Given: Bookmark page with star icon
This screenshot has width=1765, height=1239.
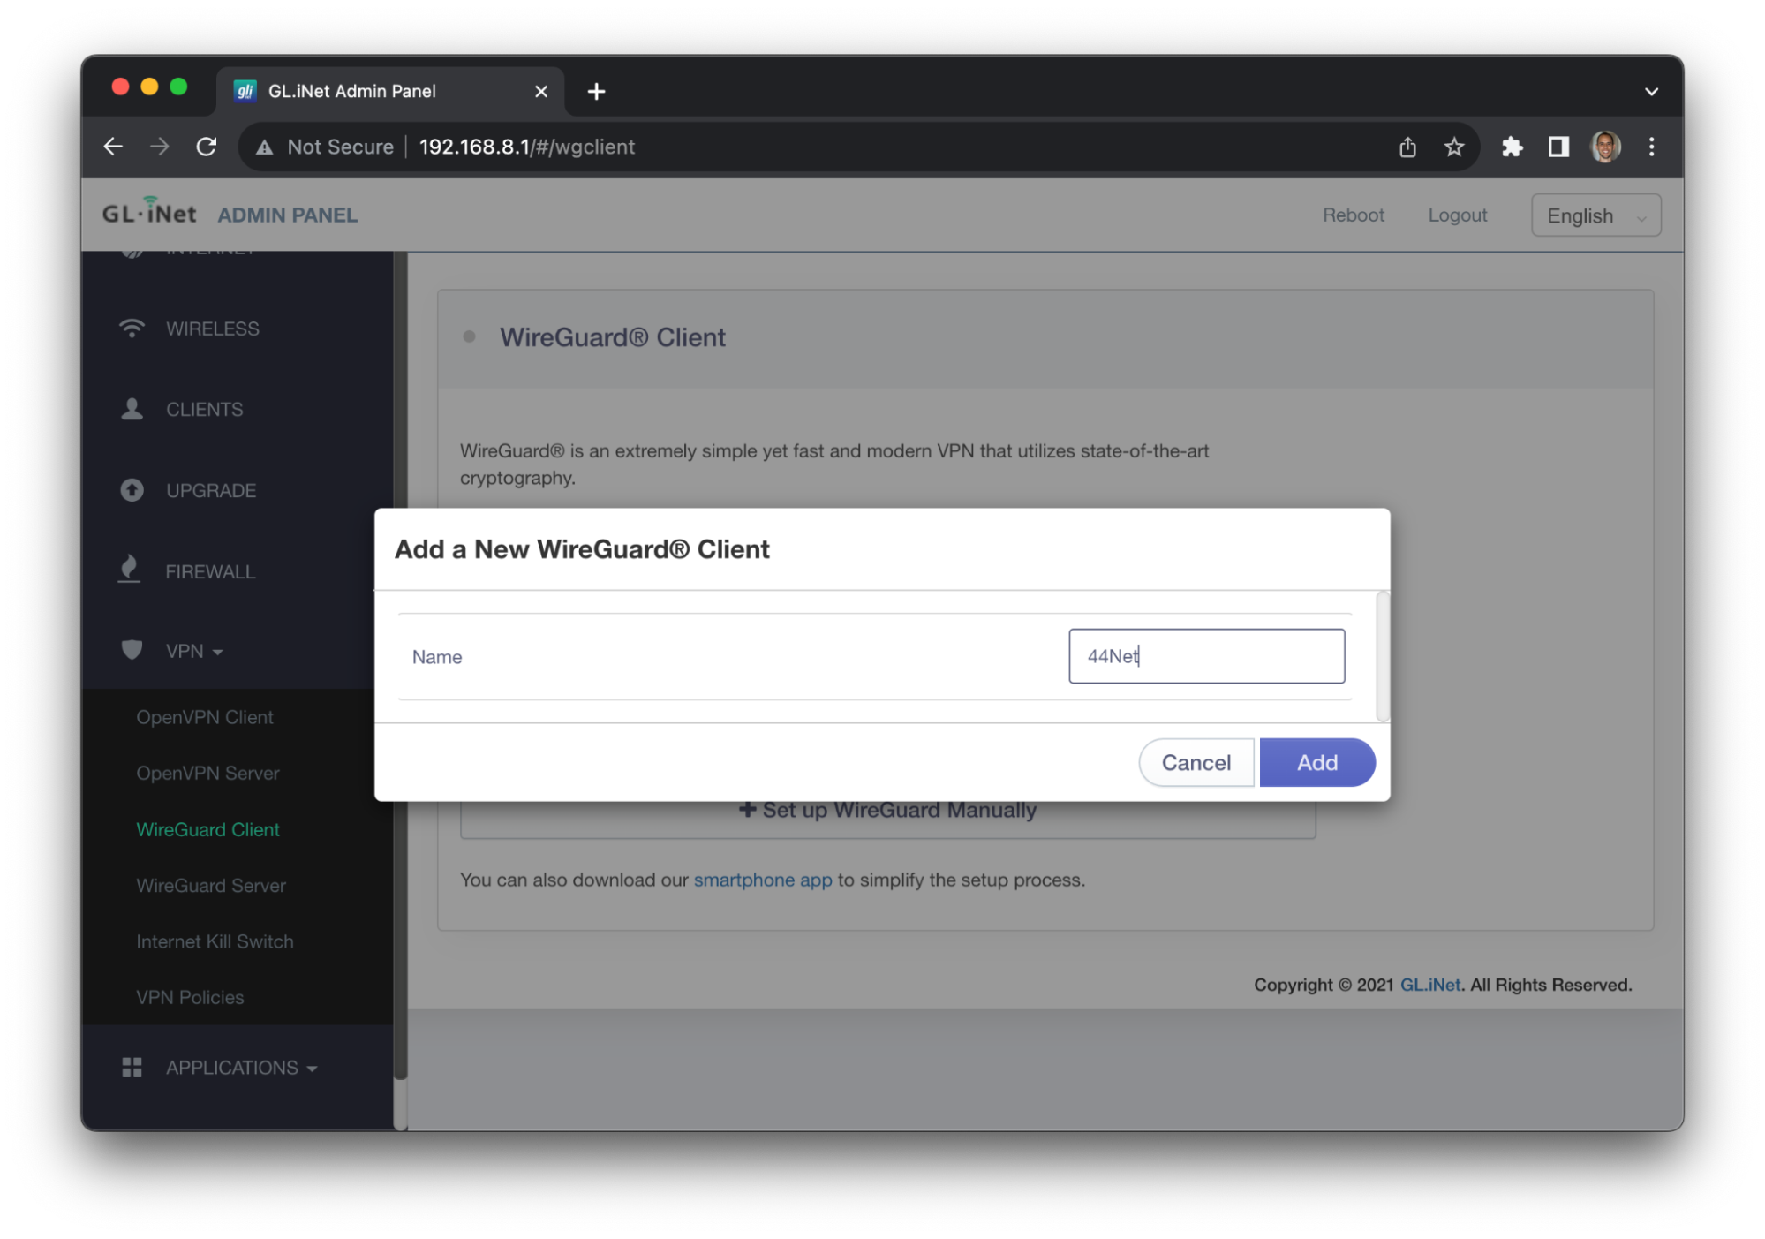Looking at the screenshot, I should click(1453, 147).
